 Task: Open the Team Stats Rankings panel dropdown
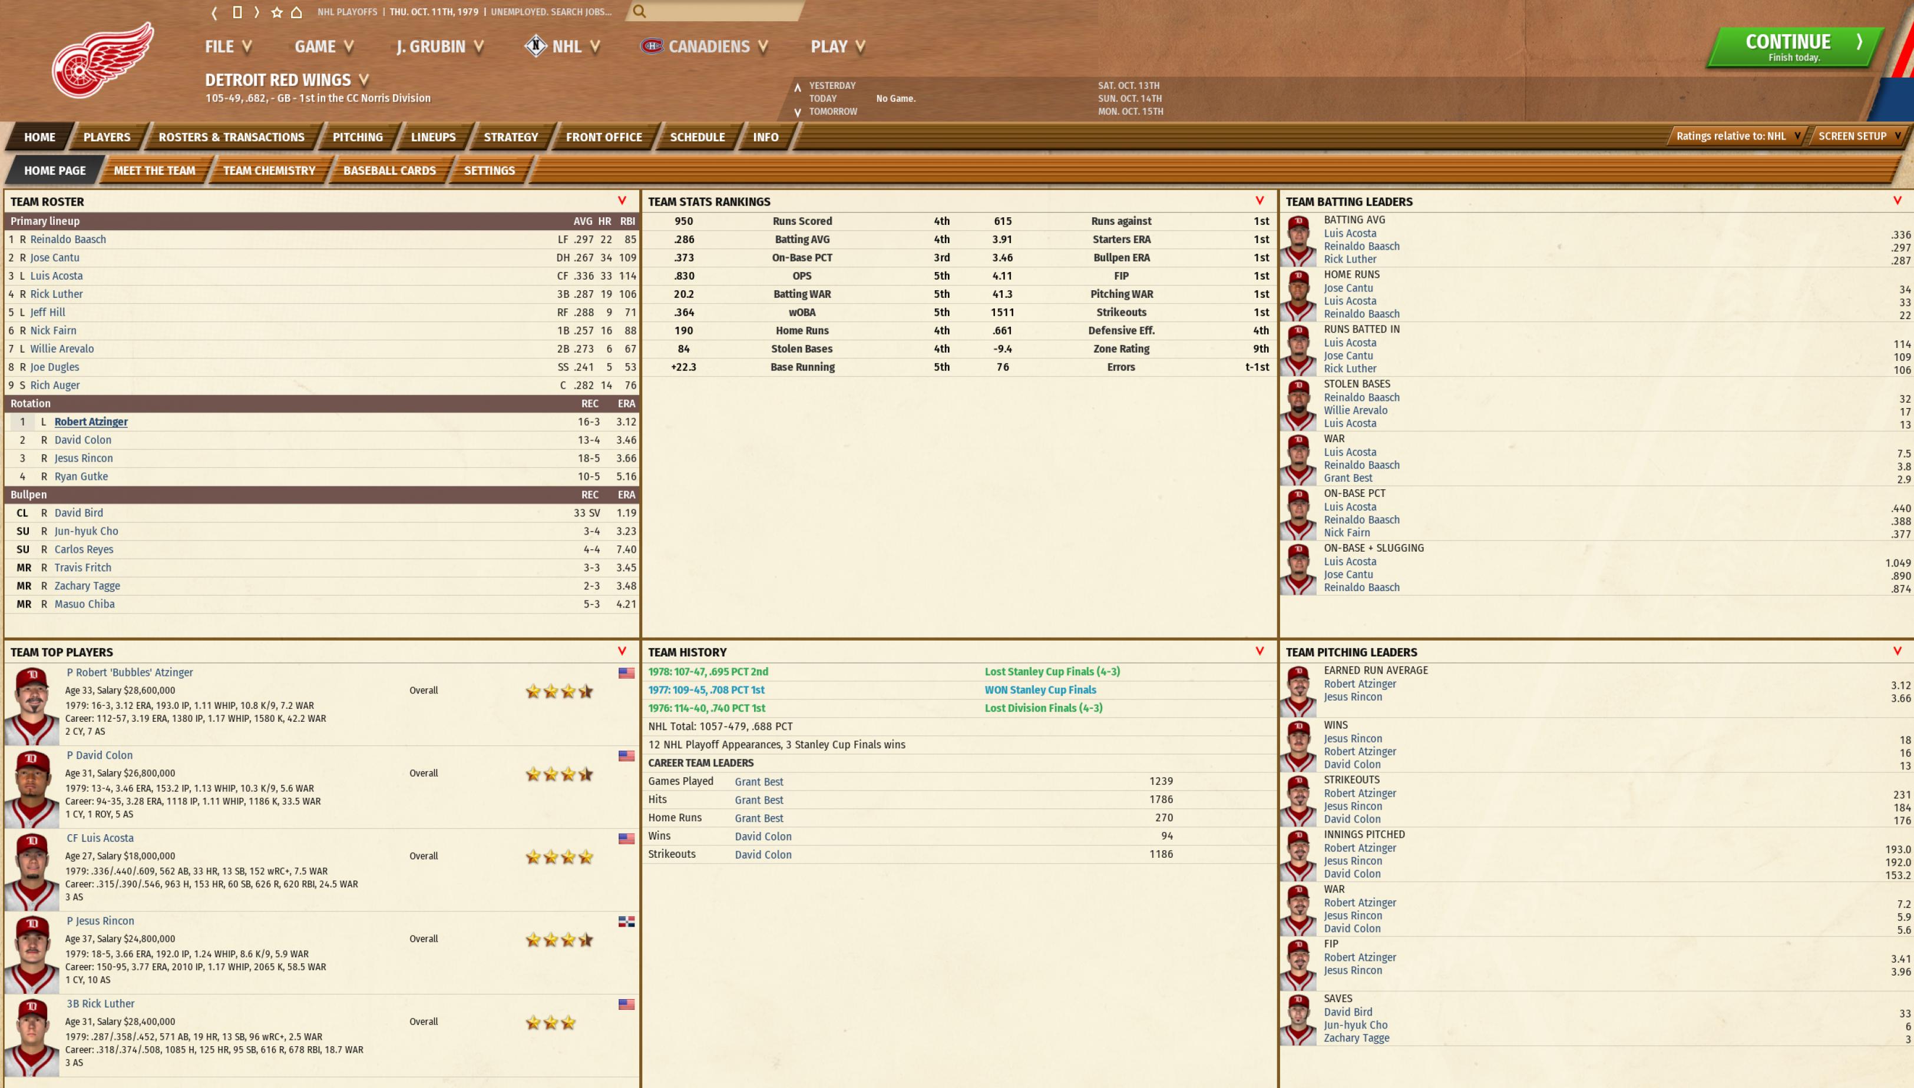coord(1260,200)
